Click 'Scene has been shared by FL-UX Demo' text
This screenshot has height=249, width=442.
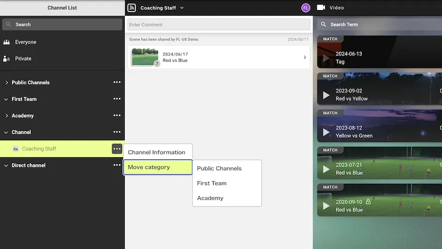coord(164,40)
